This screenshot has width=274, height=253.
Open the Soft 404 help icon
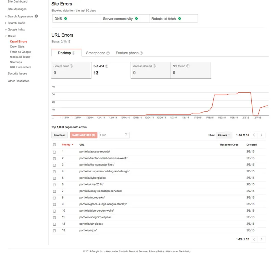(x=107, y=66)
